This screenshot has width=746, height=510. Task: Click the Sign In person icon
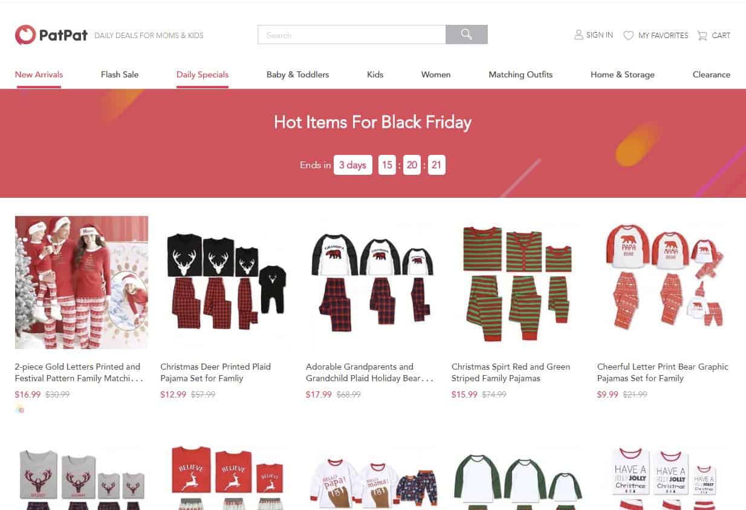[579, 35]
